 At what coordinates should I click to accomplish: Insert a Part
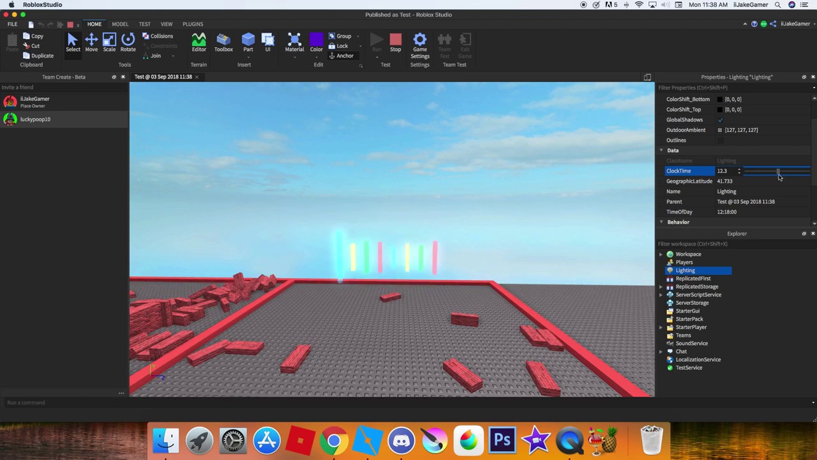point(248,42)
